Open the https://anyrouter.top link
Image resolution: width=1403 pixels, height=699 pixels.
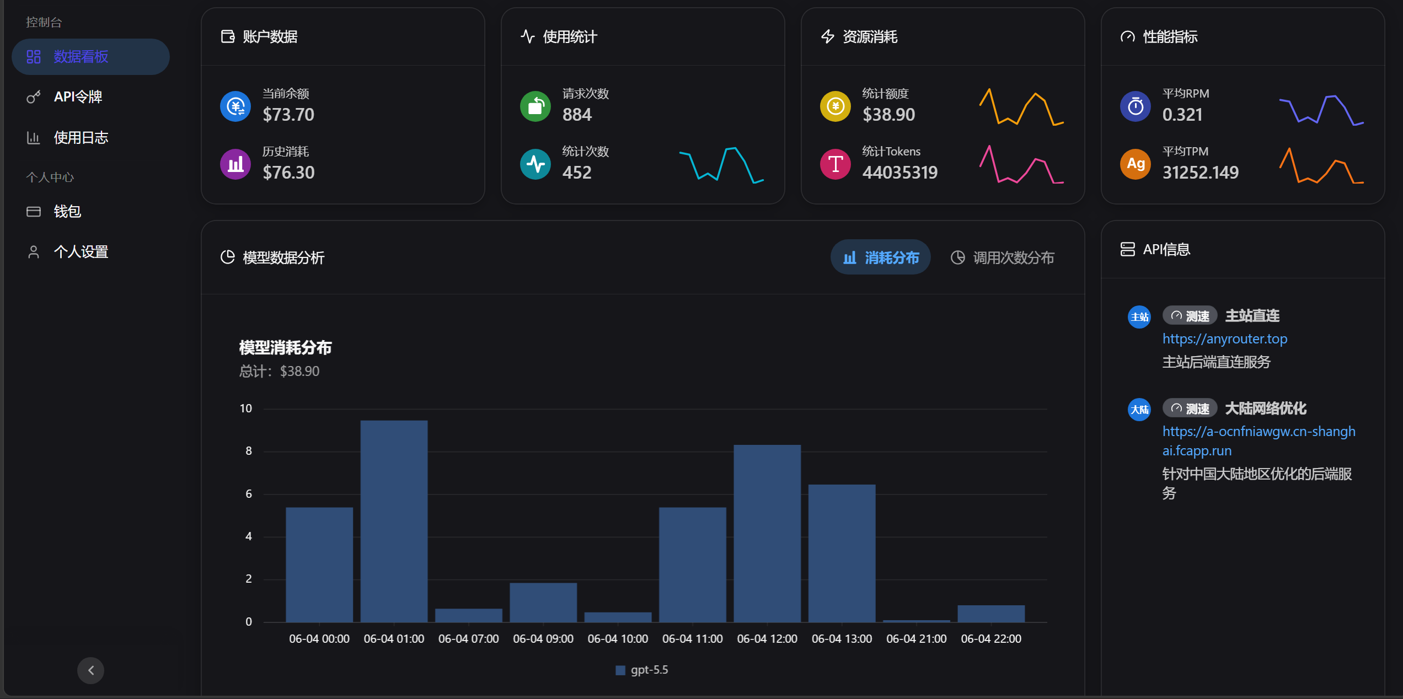1225,339
